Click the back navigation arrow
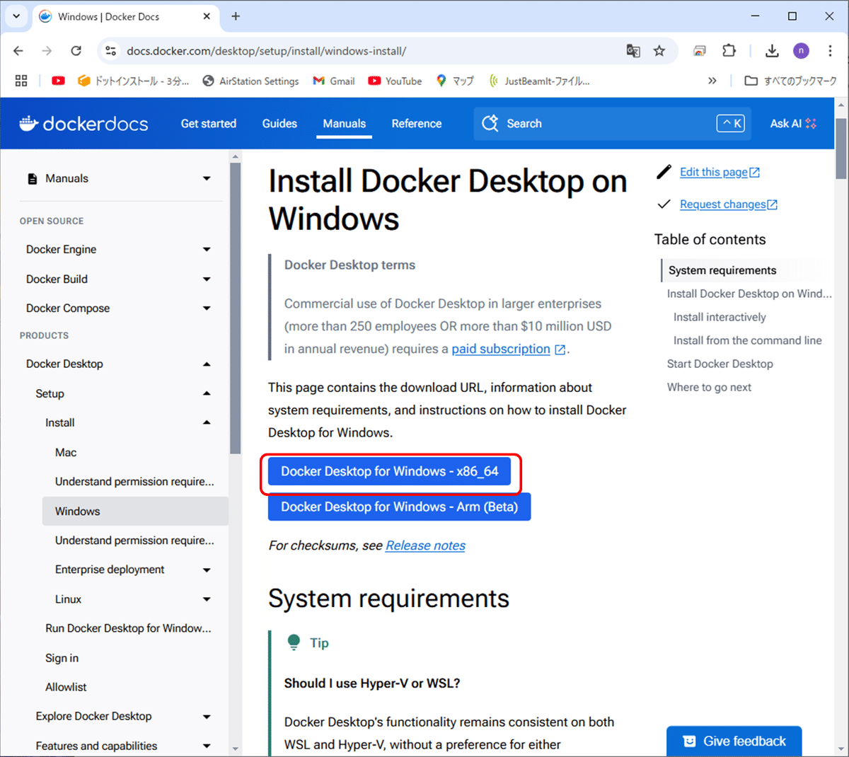 18,51
